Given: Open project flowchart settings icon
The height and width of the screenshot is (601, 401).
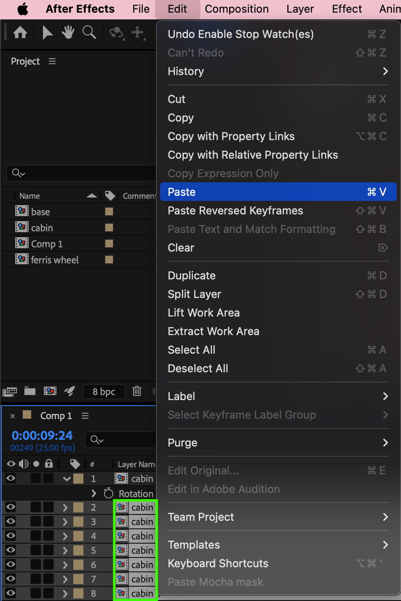Looking at the screenshot, I should tap(70, 391).
